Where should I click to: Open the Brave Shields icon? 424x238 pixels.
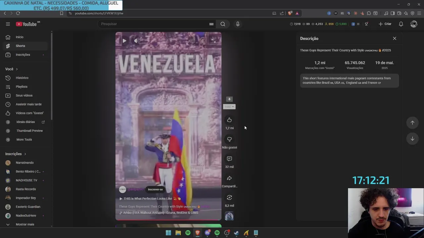click(x=290, y=13)
